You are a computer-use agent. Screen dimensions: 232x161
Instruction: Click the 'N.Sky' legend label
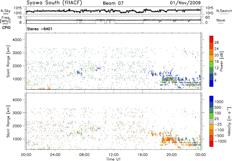(6, 11)
